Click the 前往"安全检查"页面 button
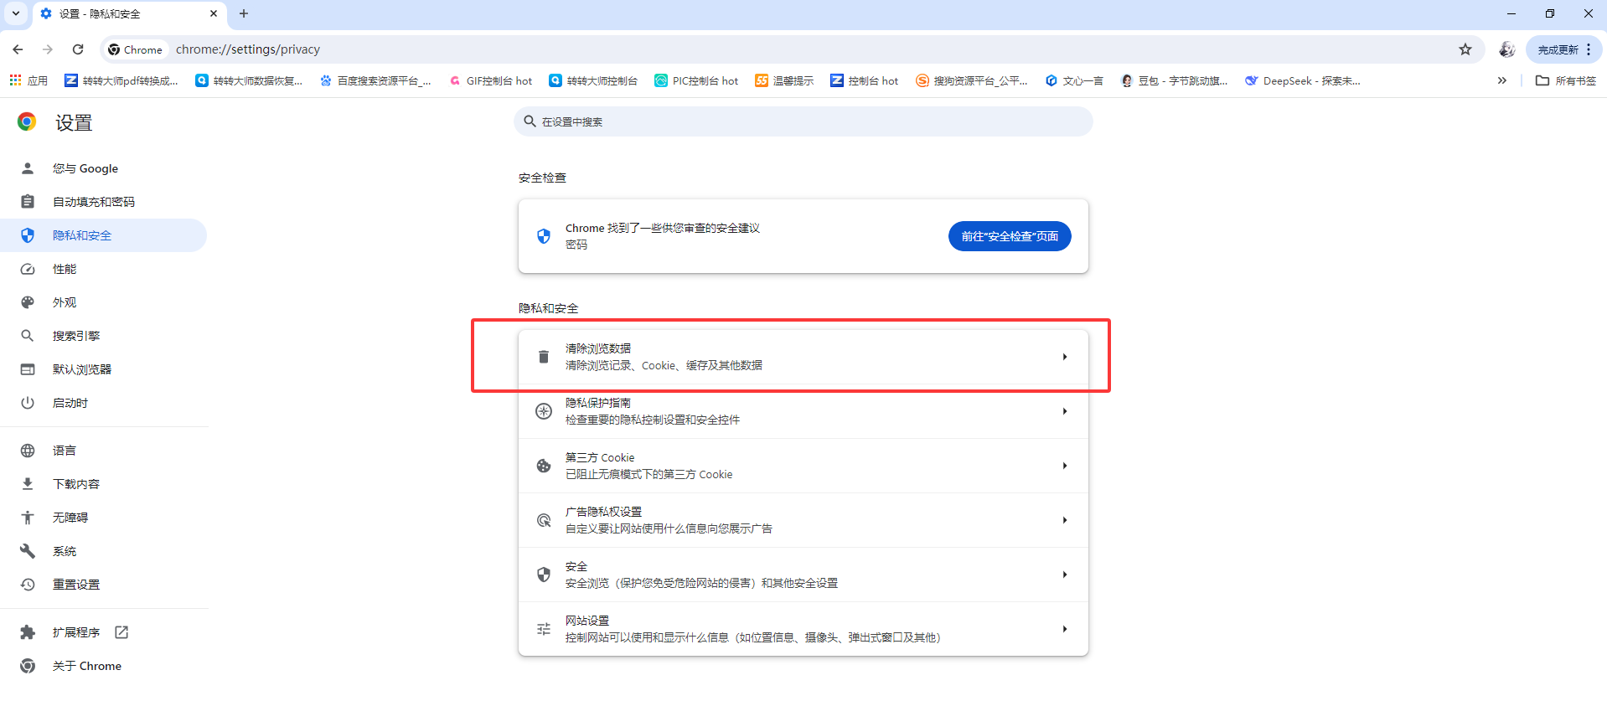Screen dimensions: 1607x701 [1009, 236]
